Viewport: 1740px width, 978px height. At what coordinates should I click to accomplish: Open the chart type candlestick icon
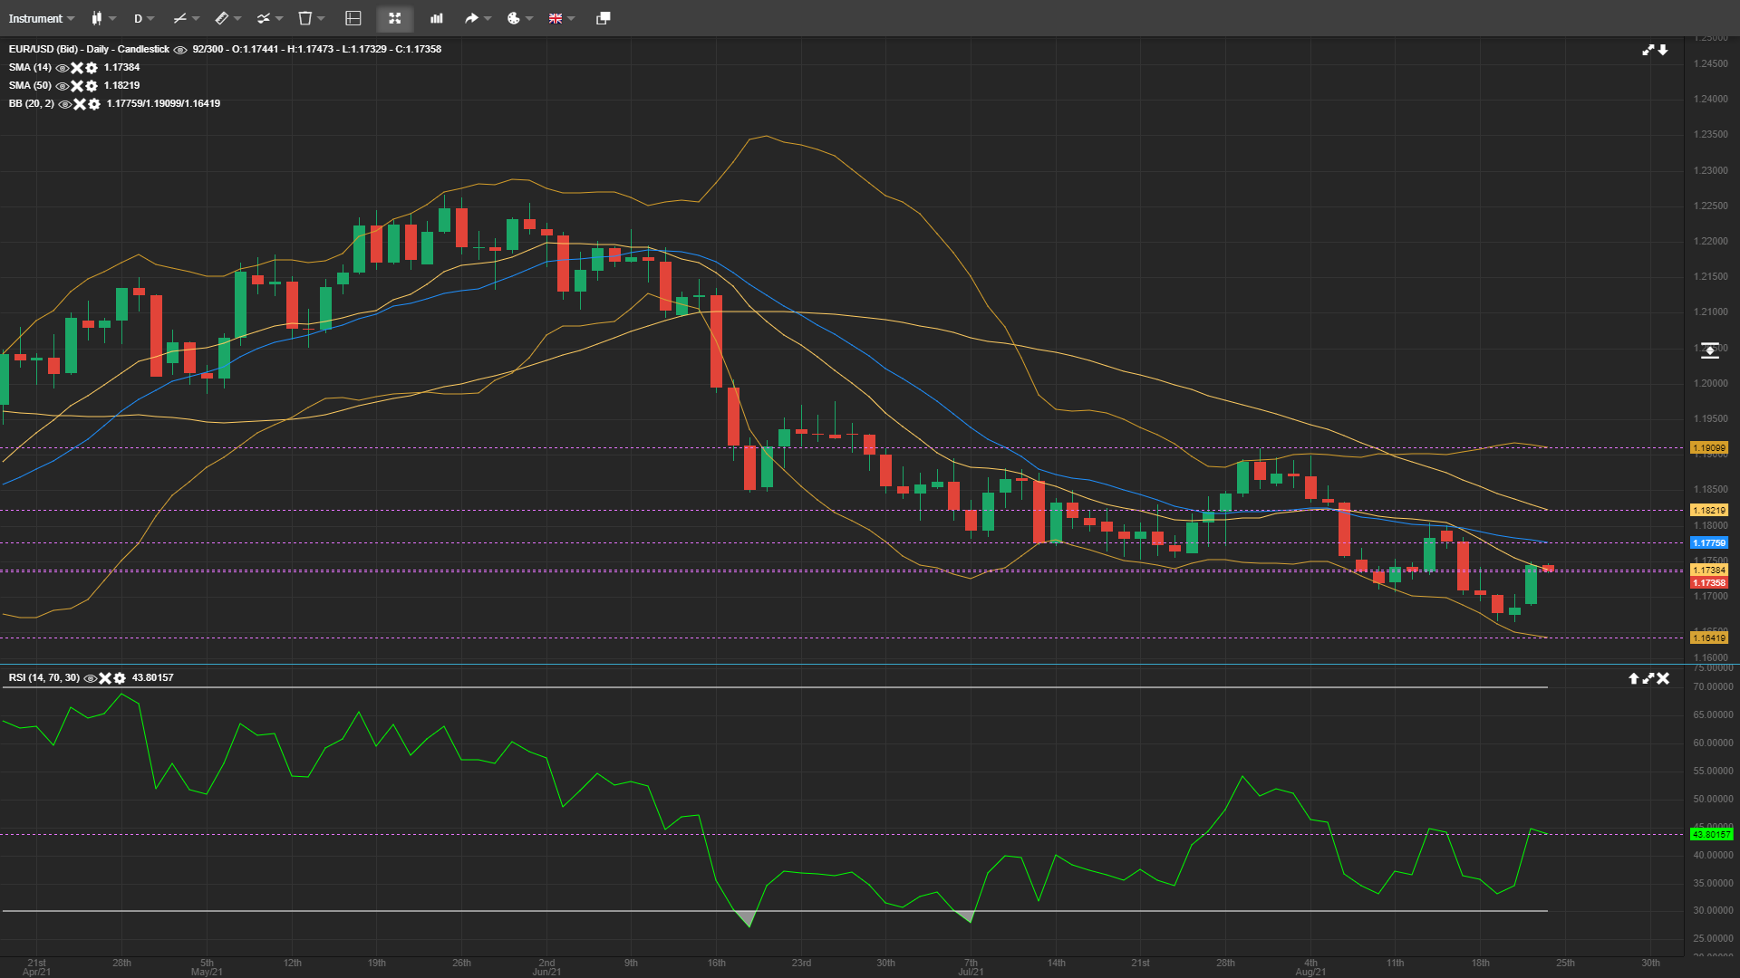97,18
